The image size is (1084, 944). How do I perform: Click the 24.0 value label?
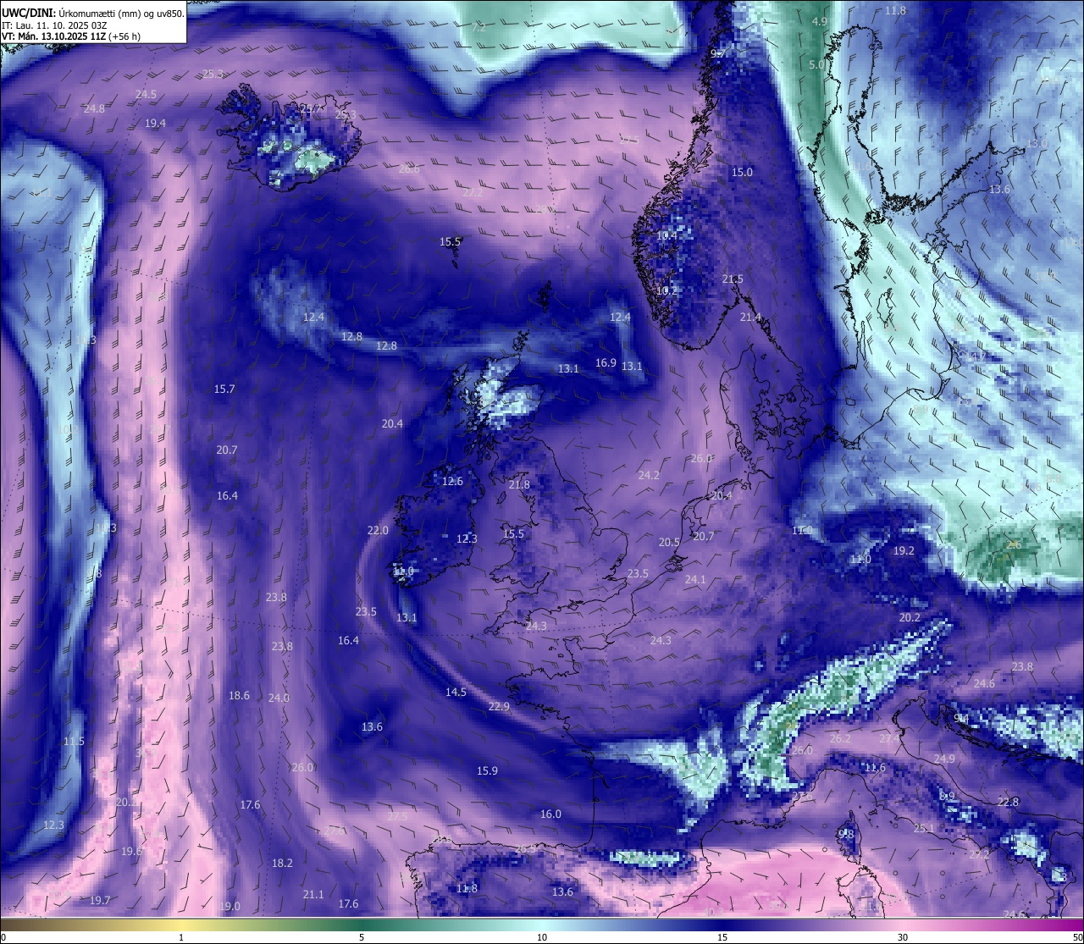click(279, 698)
